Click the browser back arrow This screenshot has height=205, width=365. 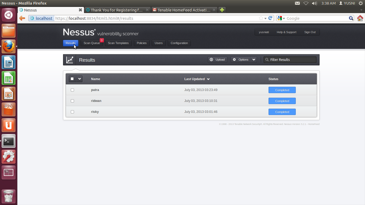point(22,18)
